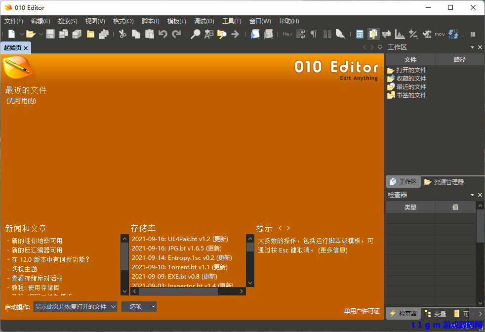Click the Checksum icon in toolbar
Screen dimensions: 485x332
click(426, 34)
